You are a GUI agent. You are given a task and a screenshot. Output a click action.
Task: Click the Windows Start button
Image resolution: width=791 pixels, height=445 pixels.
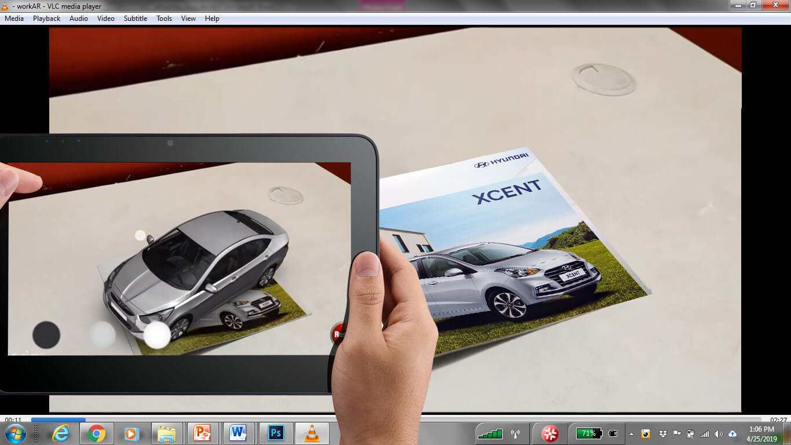pos(14,433)
